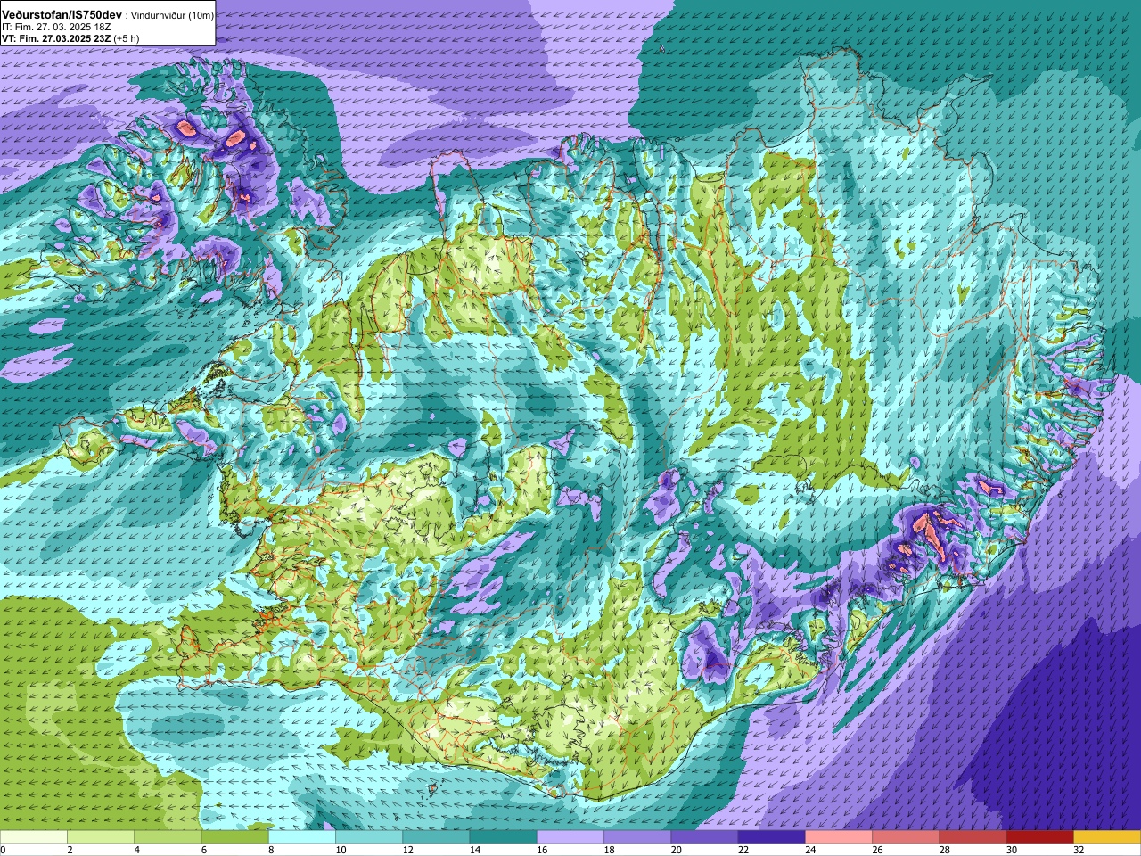1141x856 pixels.
Task: Click the orange-yellow above-32 legend swatch
Action: tap(1107, 836)
